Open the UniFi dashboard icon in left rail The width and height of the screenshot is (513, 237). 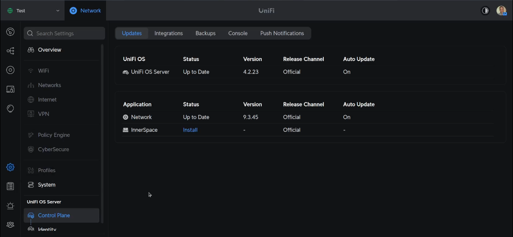pyautogui.click(x=10, y=31)
